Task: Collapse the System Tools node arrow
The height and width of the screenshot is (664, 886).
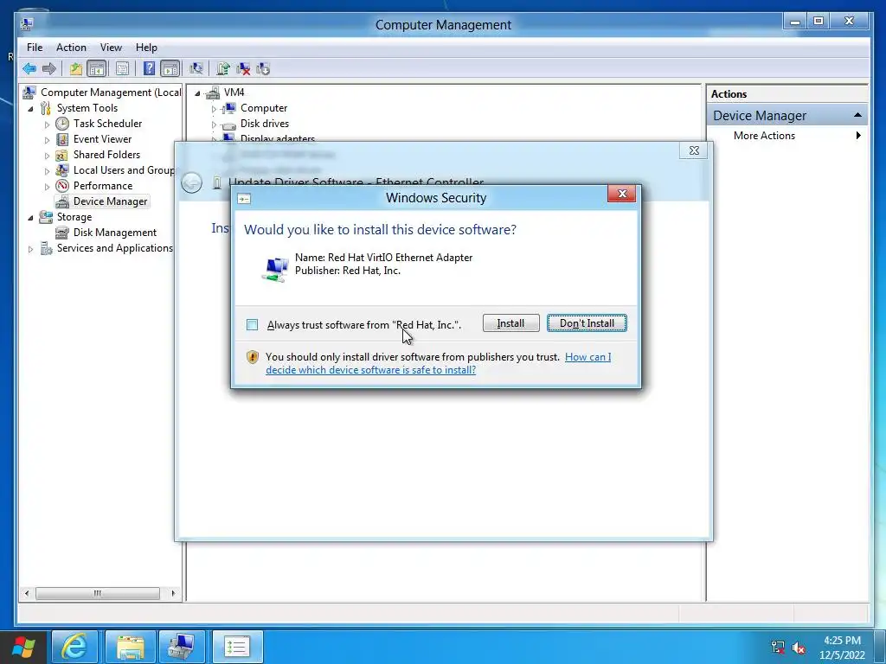Action: [30, 108]
